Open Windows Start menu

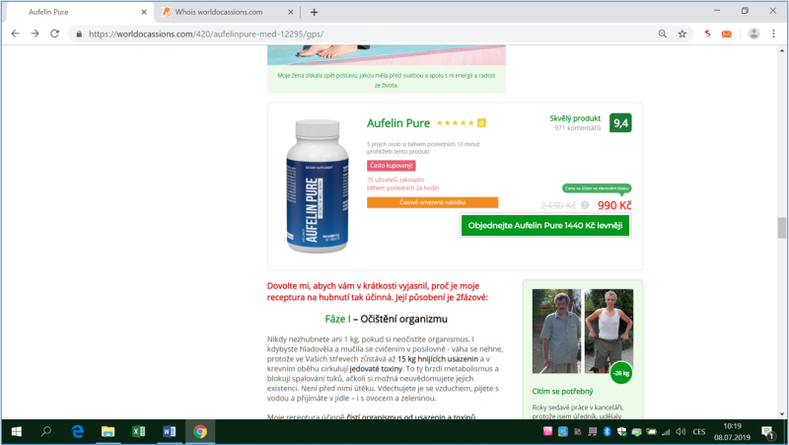click(x=16, y=431)
